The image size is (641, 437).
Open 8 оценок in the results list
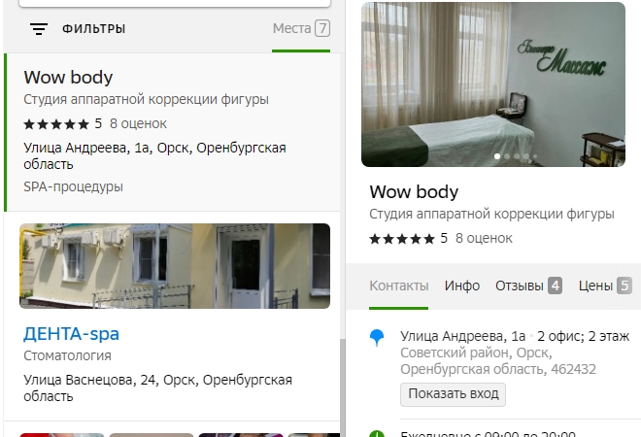138,123
